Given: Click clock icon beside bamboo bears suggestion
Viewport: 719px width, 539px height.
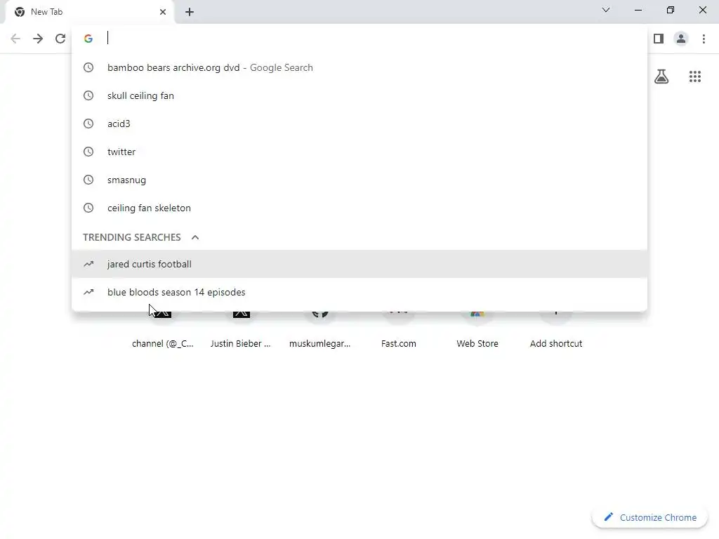Looking at the screenshot, I should click(88, 68).
